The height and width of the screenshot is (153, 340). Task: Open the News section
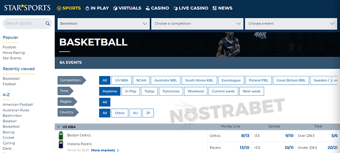(222, 8)
